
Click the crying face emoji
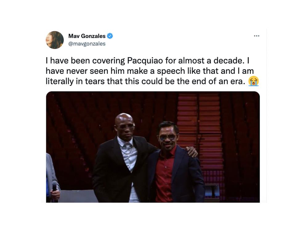(253, 81)
